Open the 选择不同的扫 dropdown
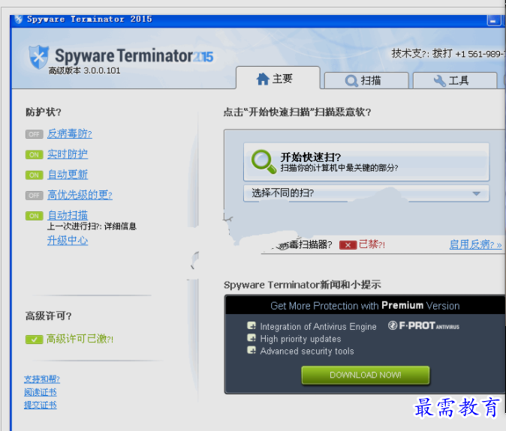Screen dimensions: 506x431 tap(366, 193)
